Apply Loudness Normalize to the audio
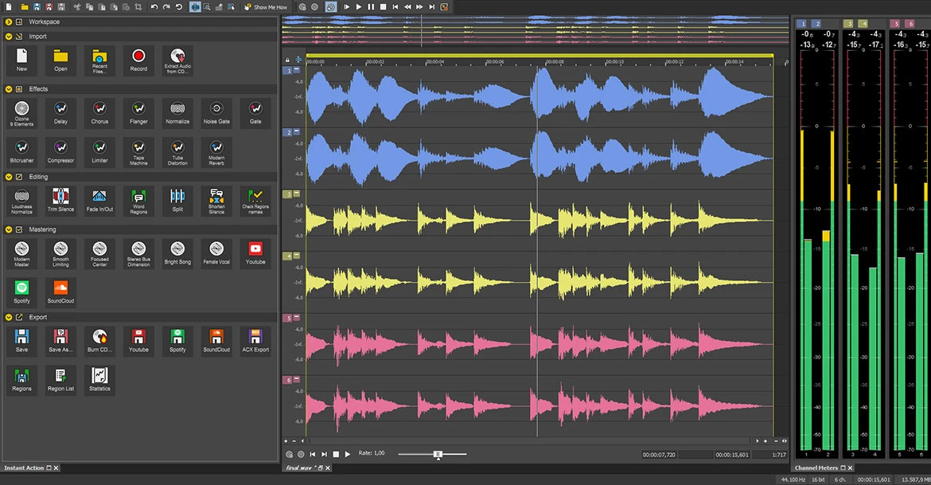The height and width of the screenshot is (485, 931). pyautogui.click(x=21, y=200)
